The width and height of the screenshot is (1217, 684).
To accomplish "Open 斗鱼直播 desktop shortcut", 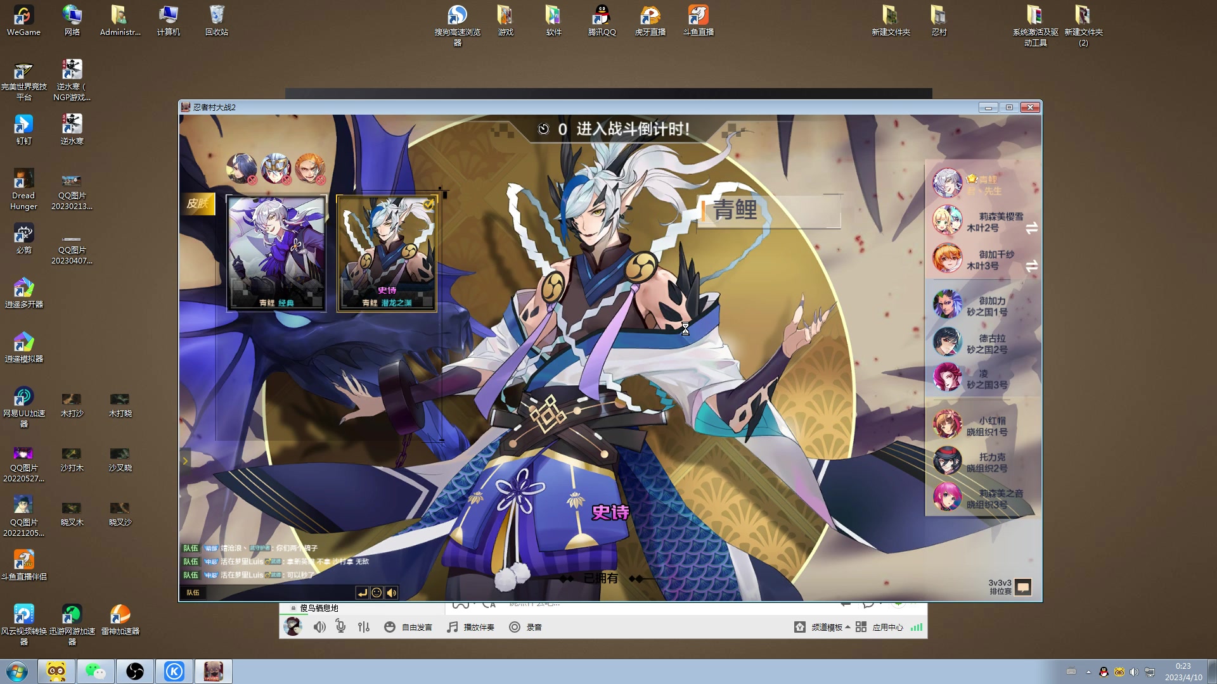I will point(698,20).
